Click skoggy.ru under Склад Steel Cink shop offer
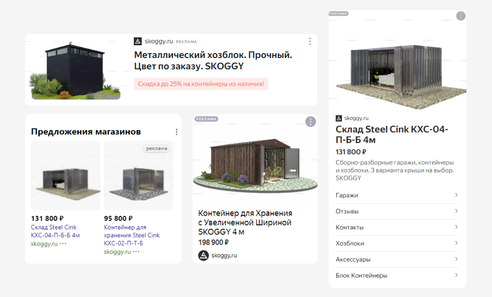Screen dimensions: 492x297 44,244
